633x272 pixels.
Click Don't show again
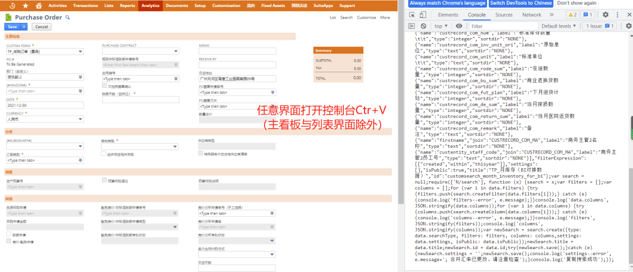coord(576,3)
